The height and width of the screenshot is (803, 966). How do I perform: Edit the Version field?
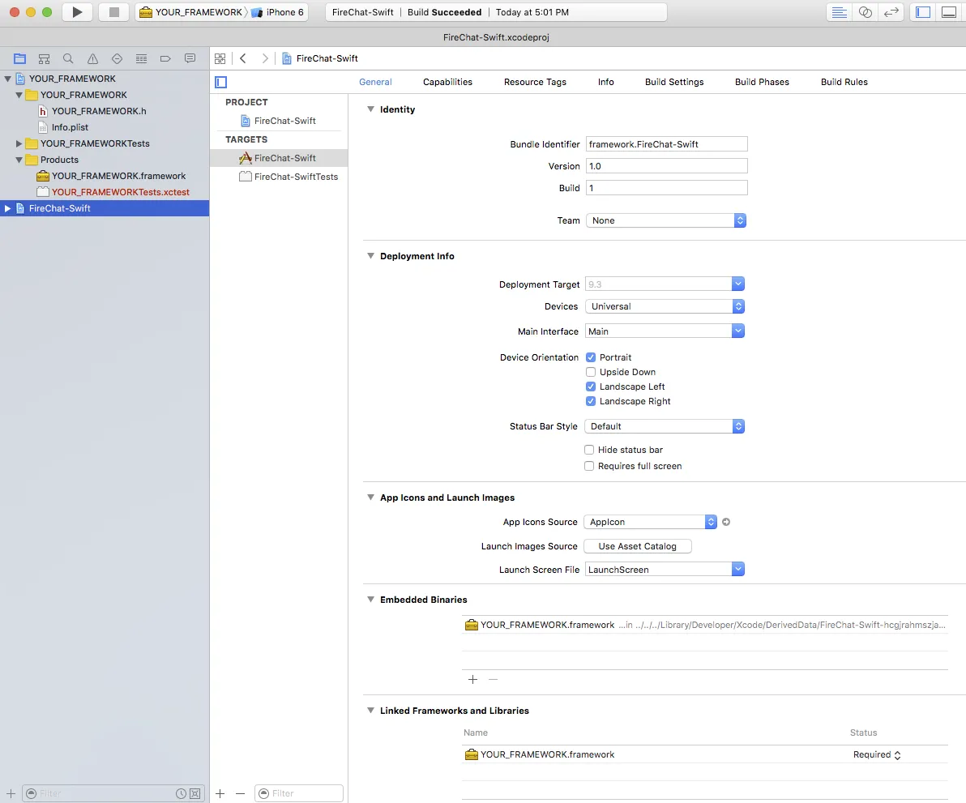pos(667,166)
